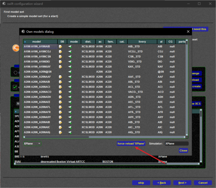The width and height of the screenshot is (216, 188).
Task: Close the Own models dialog with the X
Action: [x=188, y=31]
